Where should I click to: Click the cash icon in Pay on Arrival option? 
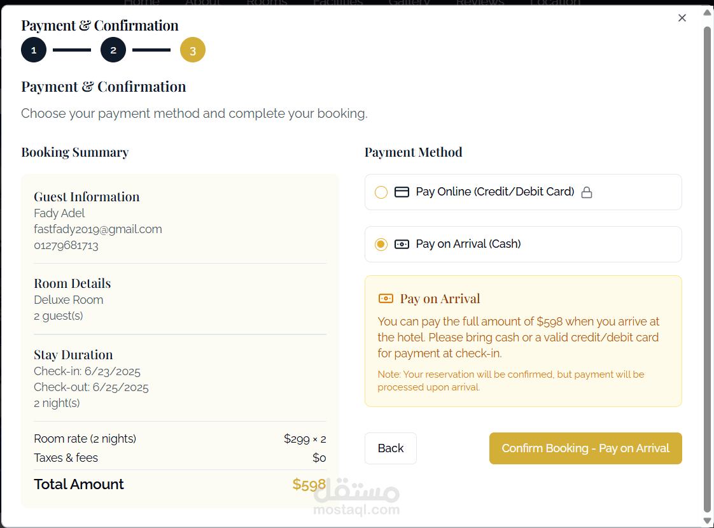click(402, 244)
